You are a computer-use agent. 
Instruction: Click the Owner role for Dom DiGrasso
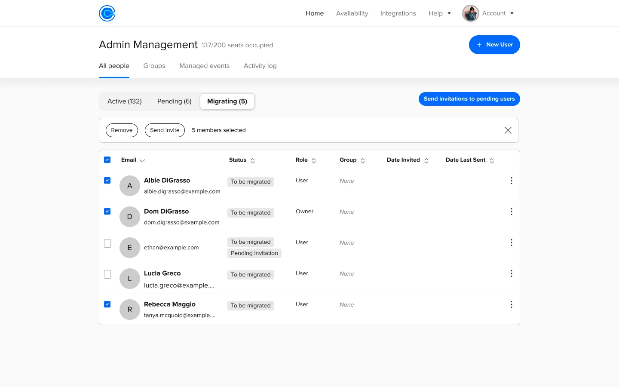305,212
